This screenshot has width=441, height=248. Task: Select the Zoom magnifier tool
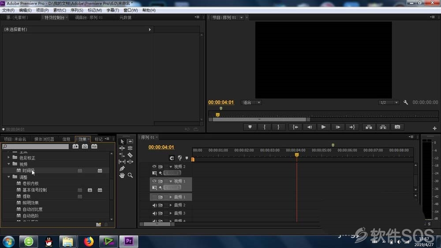[130, 175]
